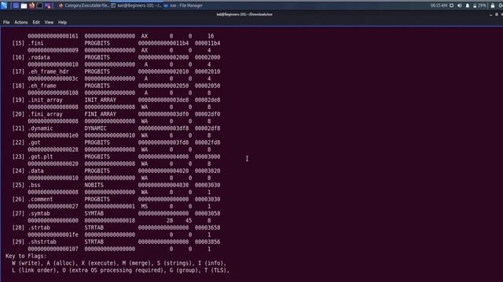Screen dimensions: 503x282
Task: Click the 'FINI_ARRAY' type text
Action: [x=101, y=114]
